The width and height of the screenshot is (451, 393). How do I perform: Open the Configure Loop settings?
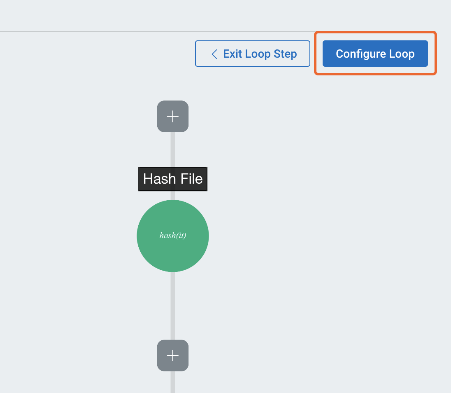click(x=375, y=54)
